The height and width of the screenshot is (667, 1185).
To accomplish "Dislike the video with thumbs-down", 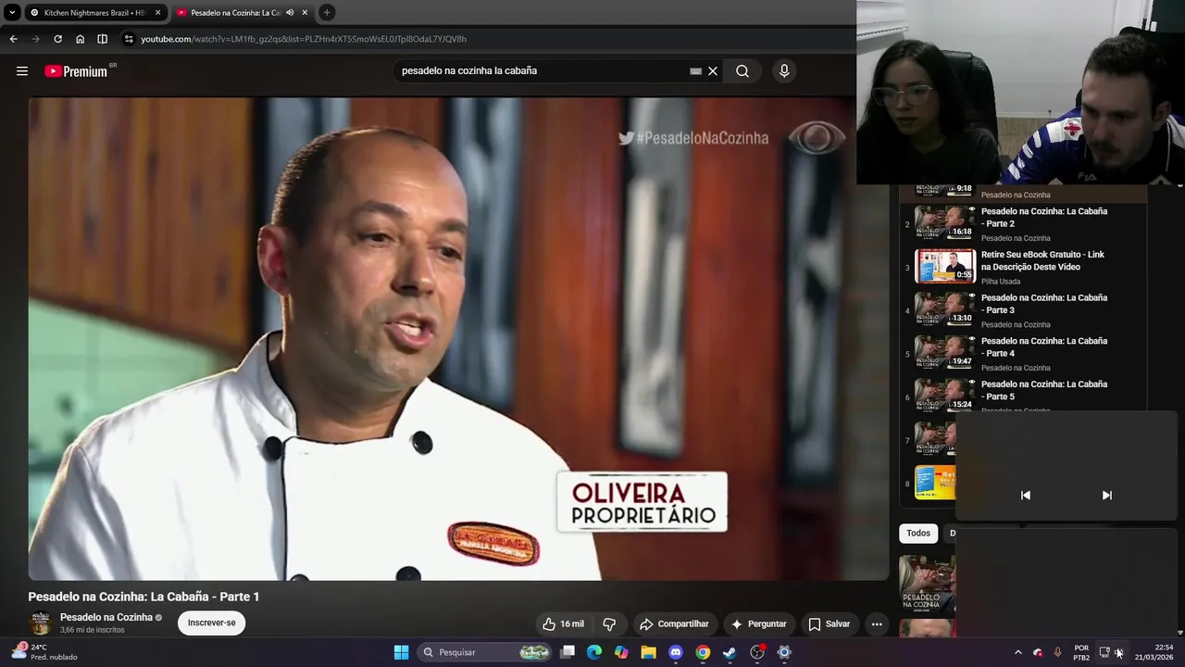I will (x=609, y=624).
